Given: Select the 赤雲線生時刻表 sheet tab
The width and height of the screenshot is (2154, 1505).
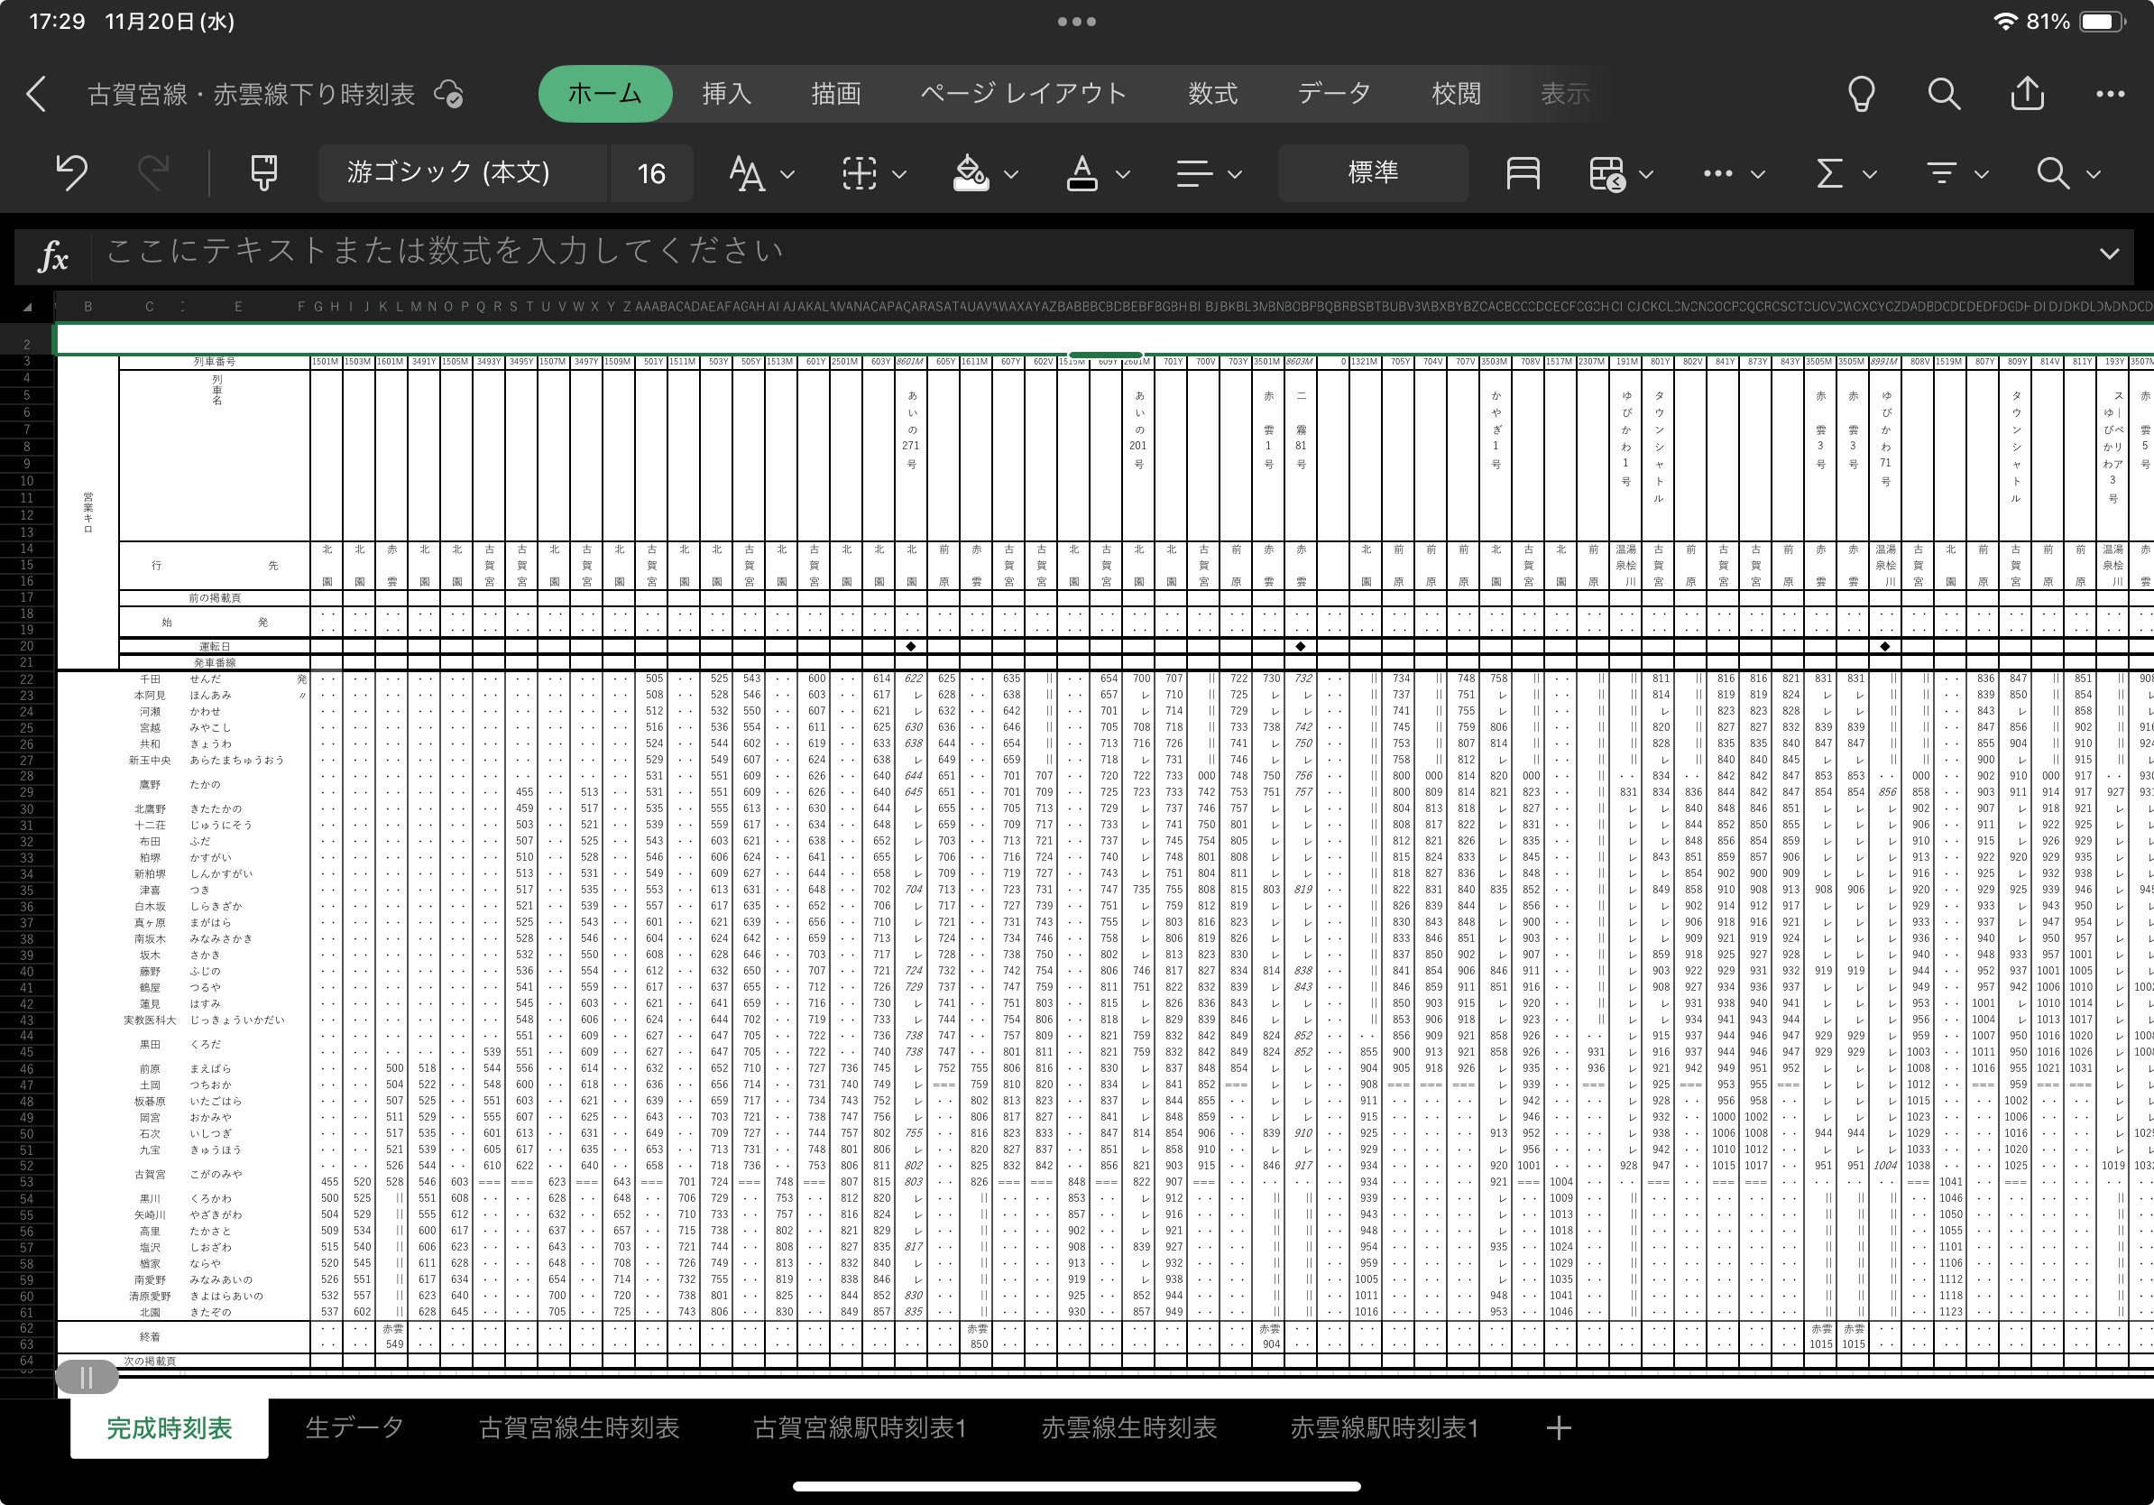Looking at the screenshot, I should [x=1128, y=1427].
